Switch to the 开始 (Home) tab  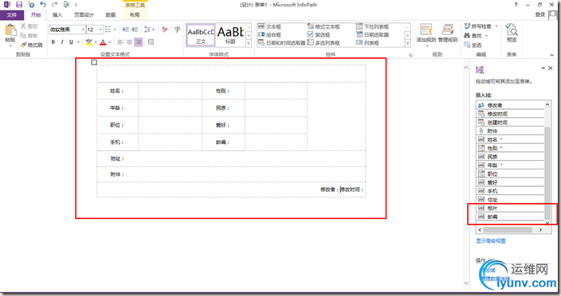pos(36,15)
